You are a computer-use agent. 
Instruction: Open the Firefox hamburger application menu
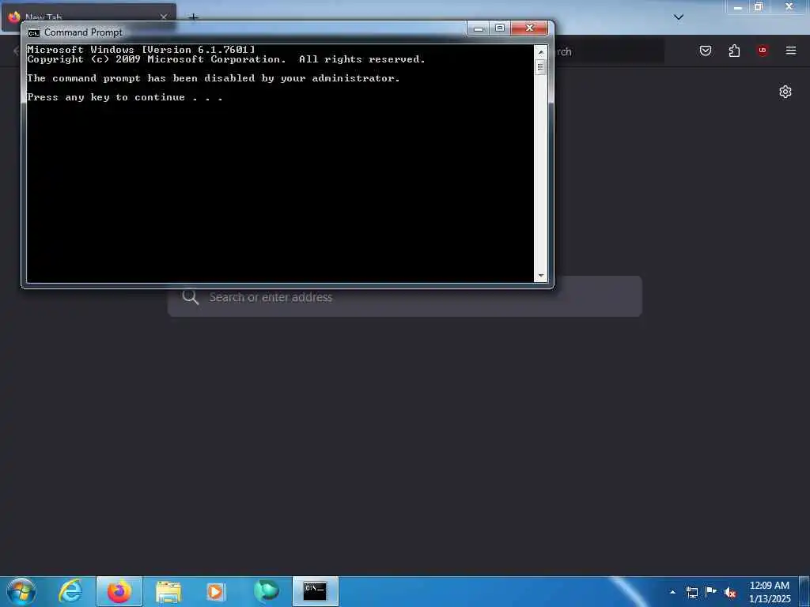(x=791, y=51)
